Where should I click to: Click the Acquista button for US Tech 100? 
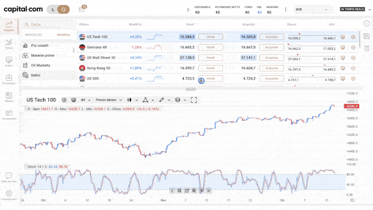(272, 37)
